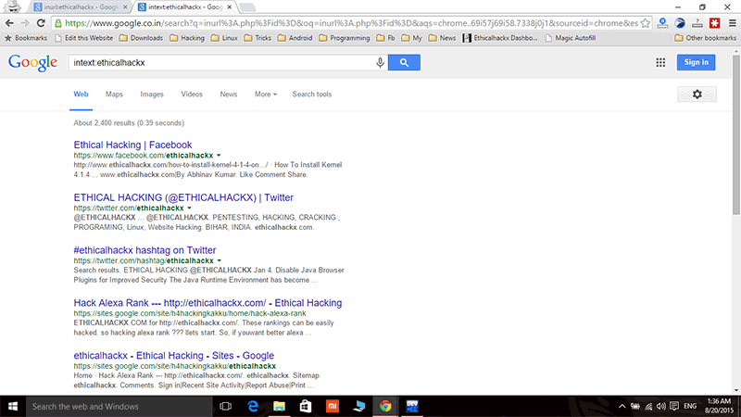Open the Android bookmarks folder
Image resolution: width=741 pixels, height=417 pixels.
point(295,38)
